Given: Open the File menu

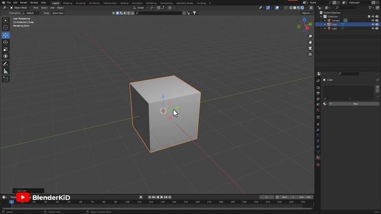Looking at the screenshot, I should 9,2.
